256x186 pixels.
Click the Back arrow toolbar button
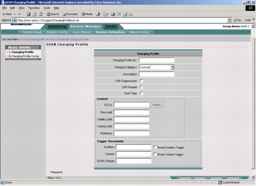click(x=7, y=14)
